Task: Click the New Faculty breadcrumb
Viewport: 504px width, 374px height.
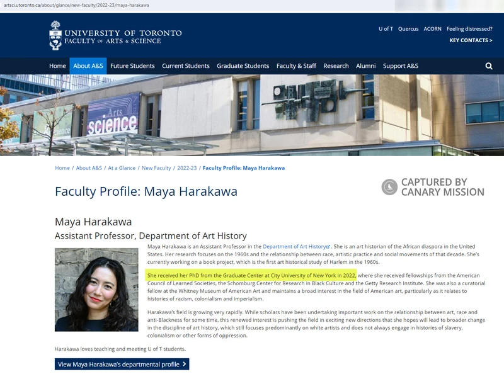Action: 156,168
